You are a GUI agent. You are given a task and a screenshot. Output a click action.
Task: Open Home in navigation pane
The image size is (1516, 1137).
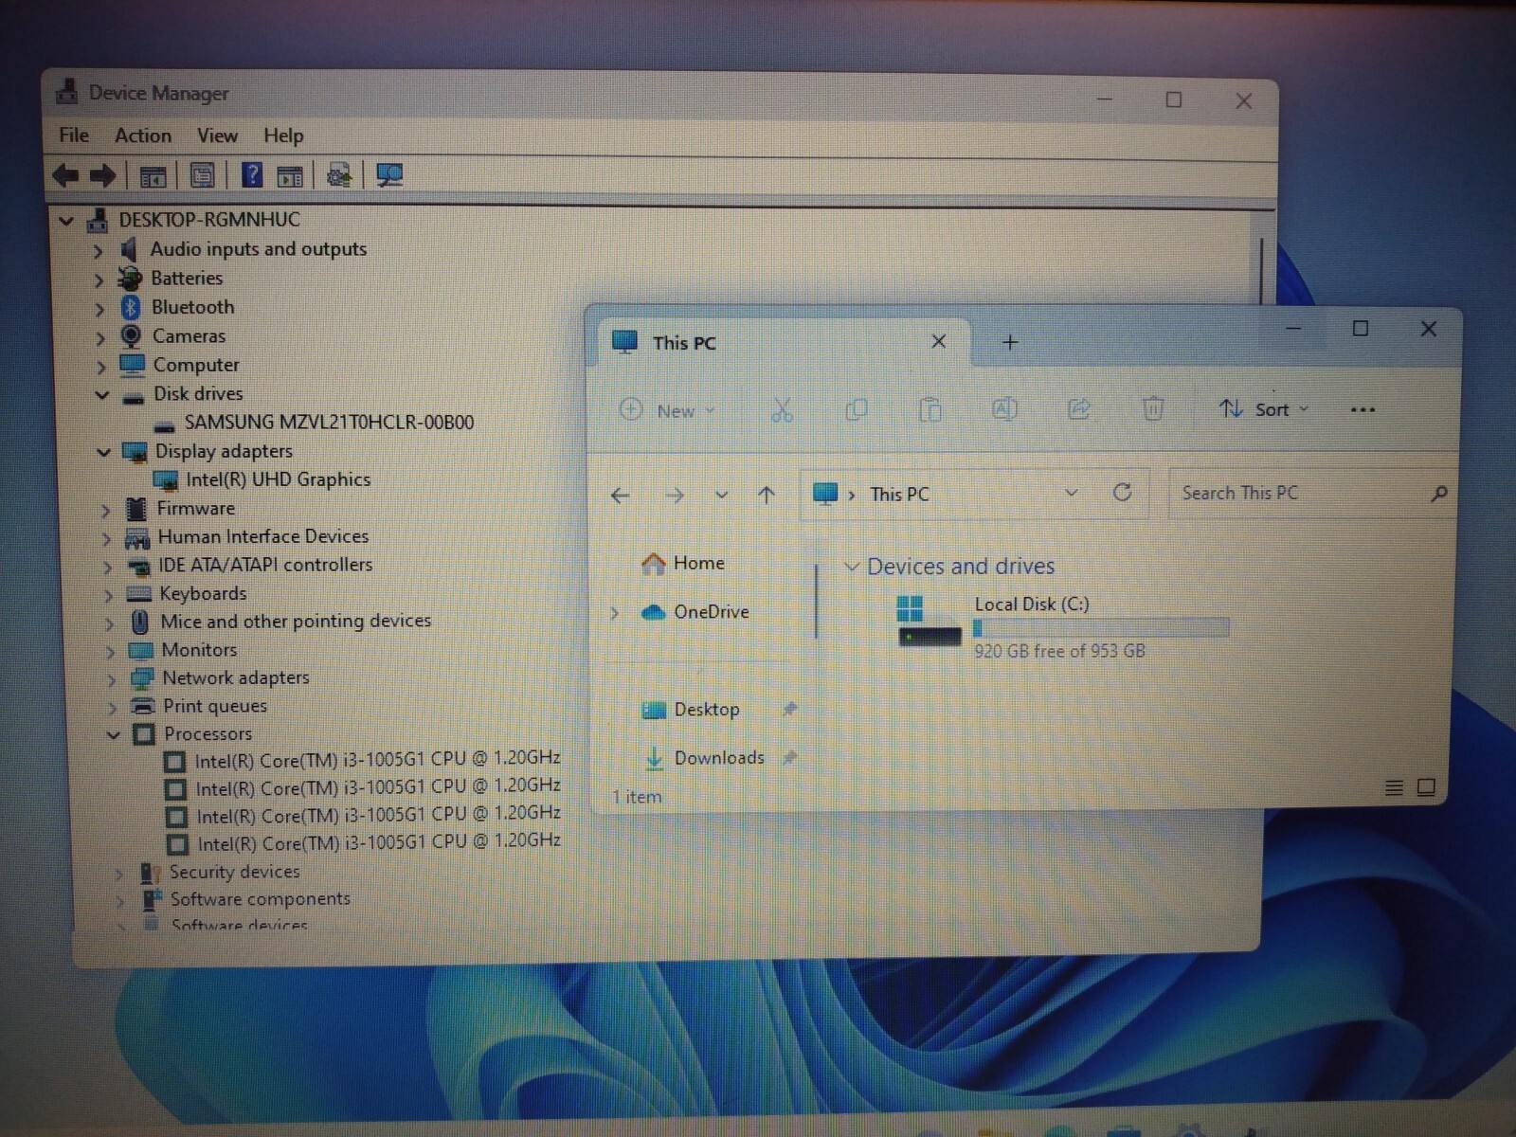click(683, 563)
